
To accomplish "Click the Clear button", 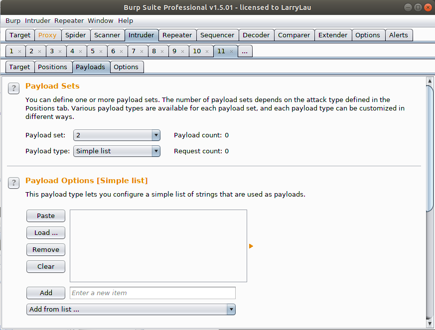I will pyautogui.click(x=46, y=267).
